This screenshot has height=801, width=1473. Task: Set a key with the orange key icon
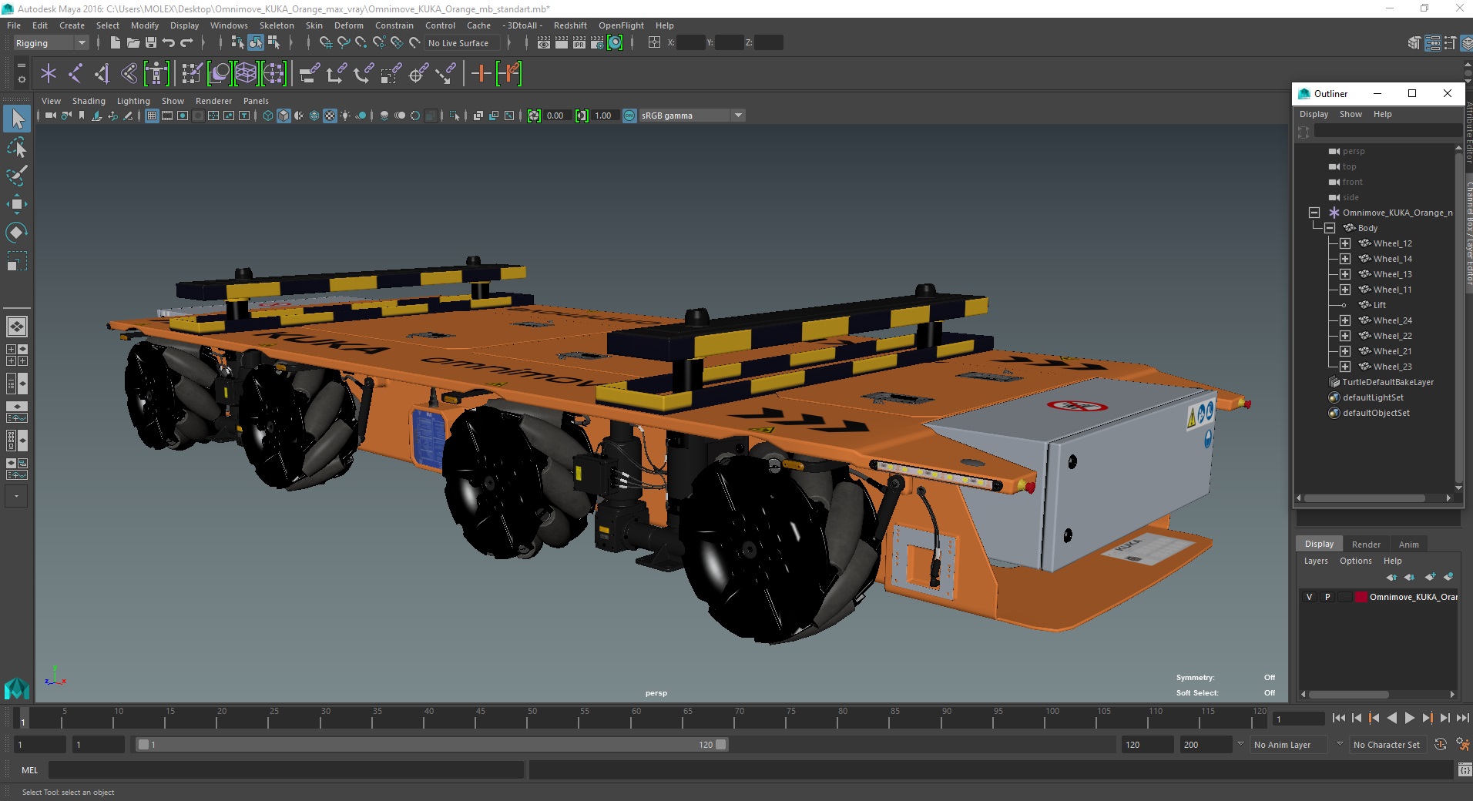481,74
